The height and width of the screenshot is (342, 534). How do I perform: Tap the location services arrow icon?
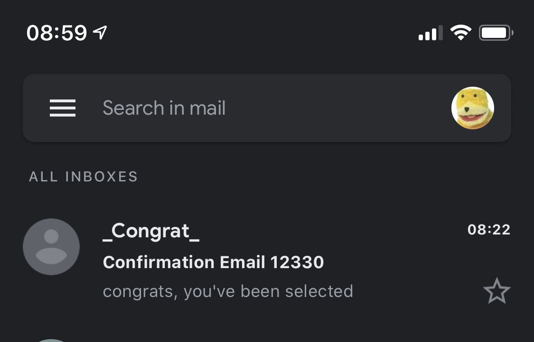[100, 32]
